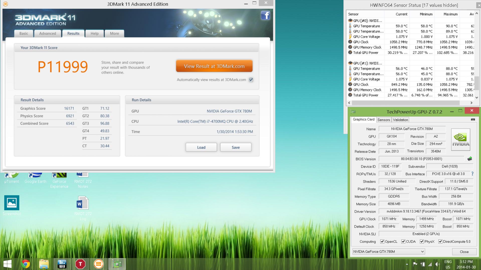
Task: Open the volume speaker tray icon
Action: click(x=438, y=264)
